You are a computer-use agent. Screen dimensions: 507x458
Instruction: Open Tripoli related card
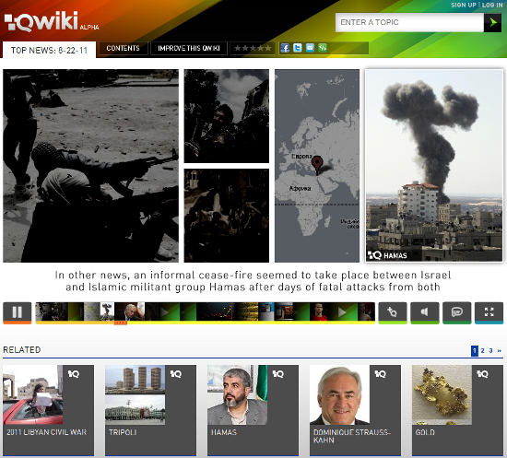pyautogui.click(x=150, y=410)
